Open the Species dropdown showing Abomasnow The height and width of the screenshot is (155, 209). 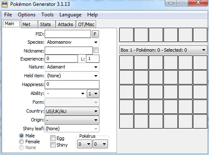coord(72,42)
